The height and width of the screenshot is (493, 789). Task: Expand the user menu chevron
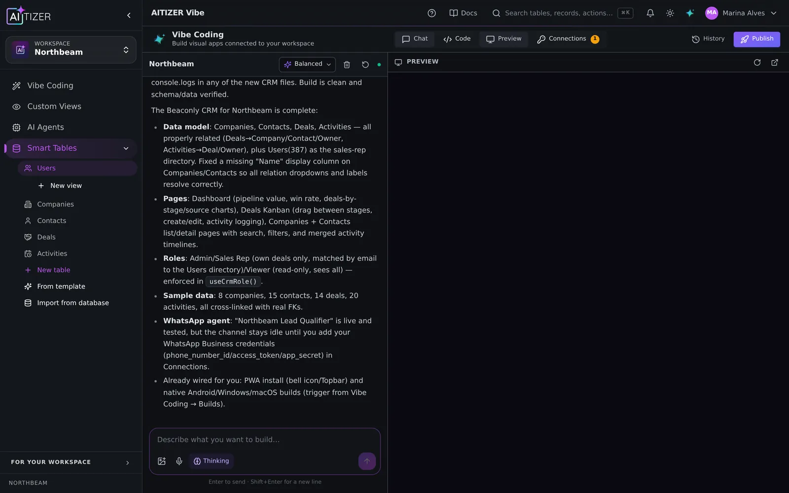[774, 13]
